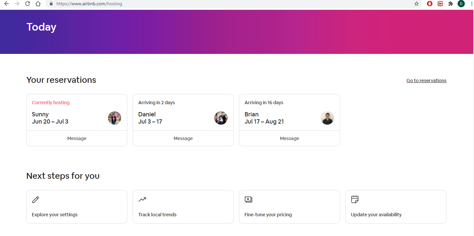
Task: Click the trend arrow icon on Track local trends
Action: click(x=142, y=199)
